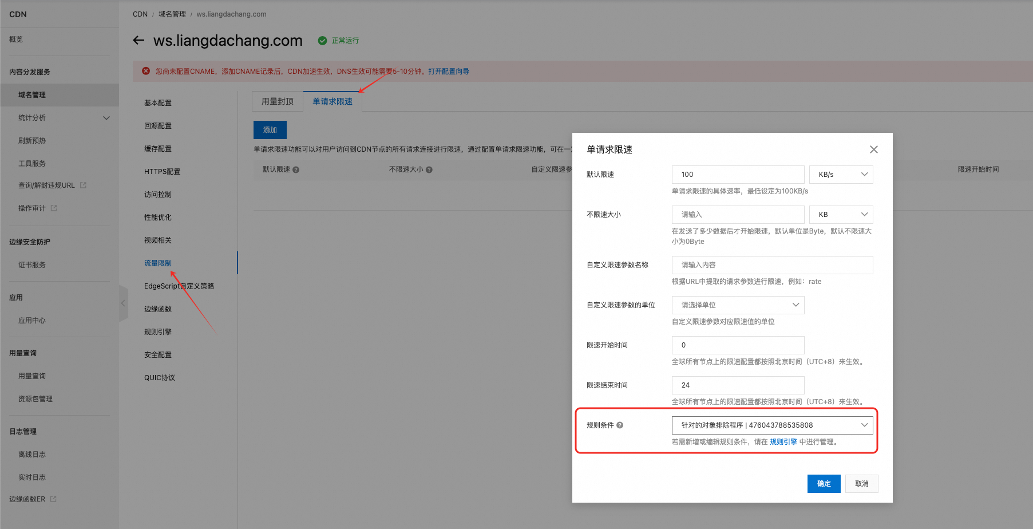Image resolution: width=1033 pixels, height=529 pixels.
Task: Click the 限速结束时间 input field
Action: pyautogui.click(x=738, y=385)
